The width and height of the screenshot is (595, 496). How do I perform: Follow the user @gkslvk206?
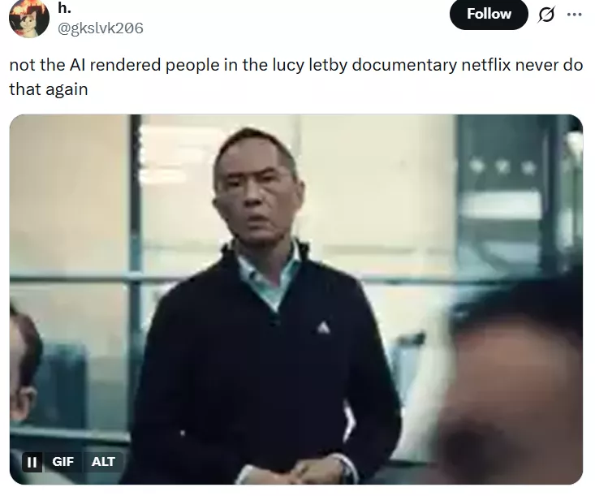(489, 14)
